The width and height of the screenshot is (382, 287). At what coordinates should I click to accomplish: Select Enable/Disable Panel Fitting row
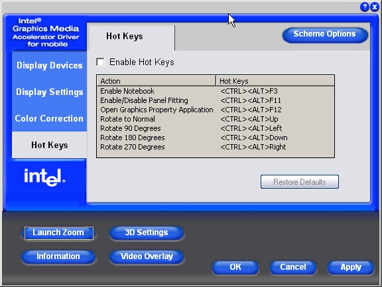tap(216, 100)
